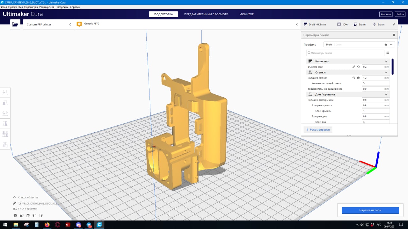Click the Войти sign-in button

(400, 14)
